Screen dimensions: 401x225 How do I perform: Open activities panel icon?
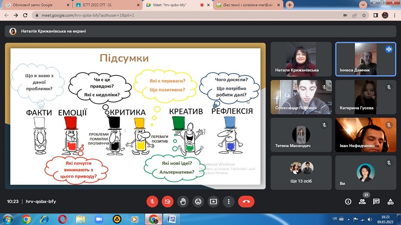[391, 202]
